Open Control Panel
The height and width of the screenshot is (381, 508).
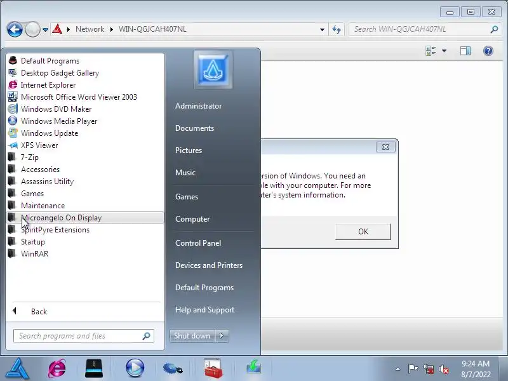198,243
